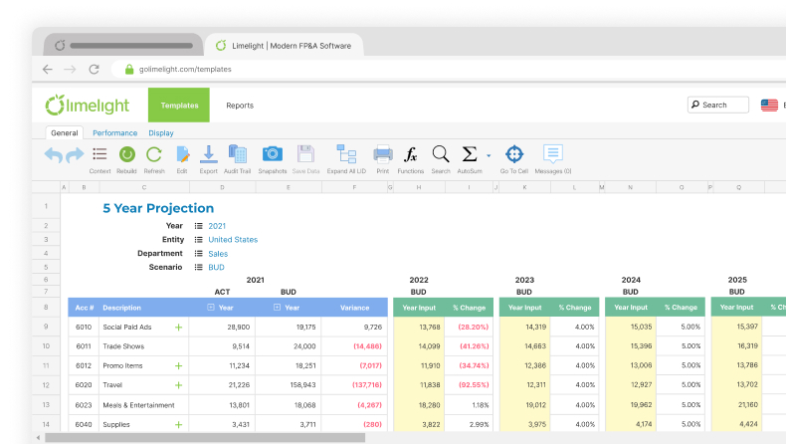The height and width of the screenshot is (444, 786).
Task: Click the browser forward arrow
Action: click(70, 70)
